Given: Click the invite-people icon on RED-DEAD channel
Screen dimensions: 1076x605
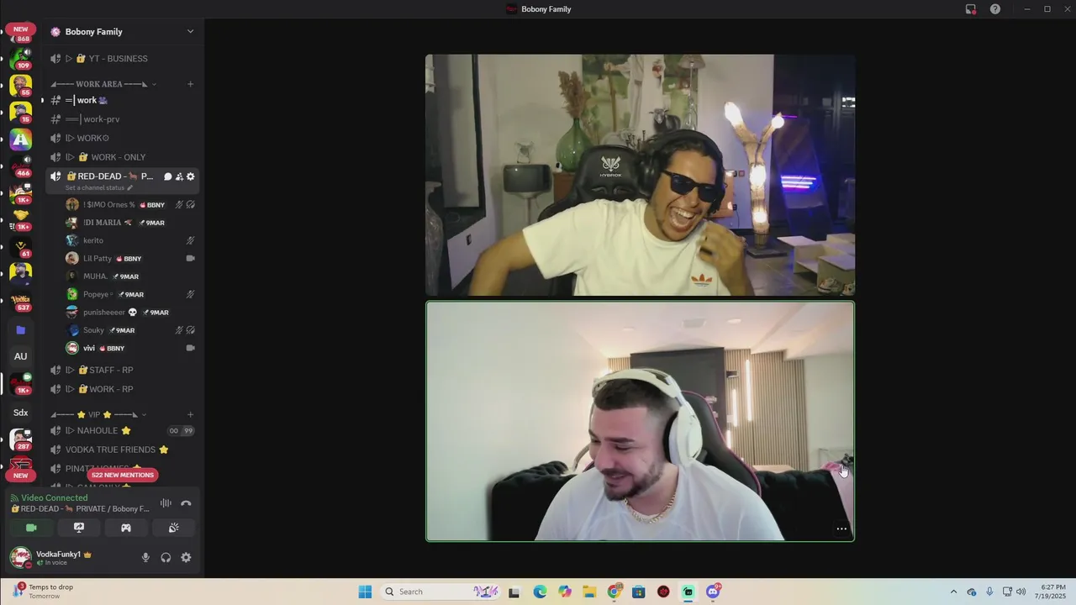Looking at the screenshot, I should point(179,176).
